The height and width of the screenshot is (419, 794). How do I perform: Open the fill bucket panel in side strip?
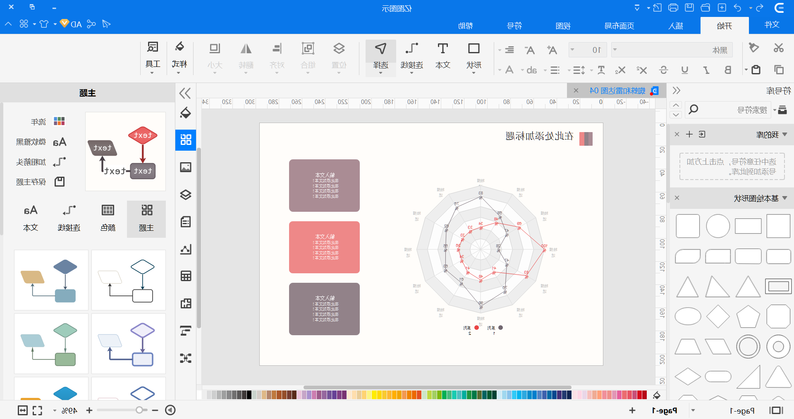[186, 113]
